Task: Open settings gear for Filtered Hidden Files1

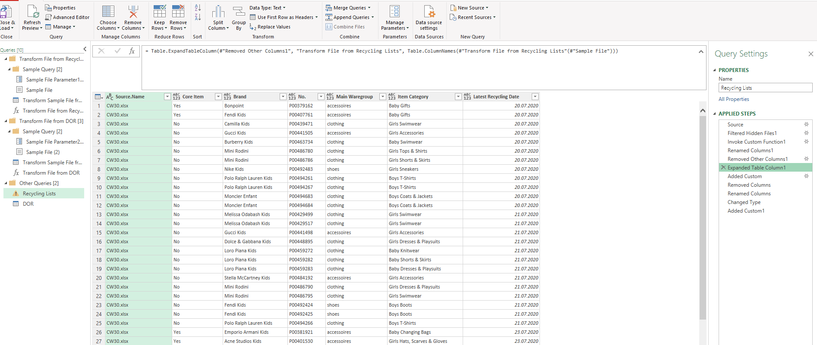Action: pyautogui.click(x=806, y=133)
